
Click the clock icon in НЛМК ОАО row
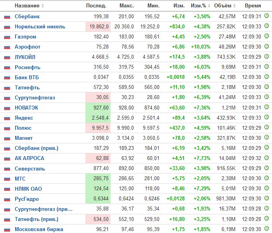point(267,188)
